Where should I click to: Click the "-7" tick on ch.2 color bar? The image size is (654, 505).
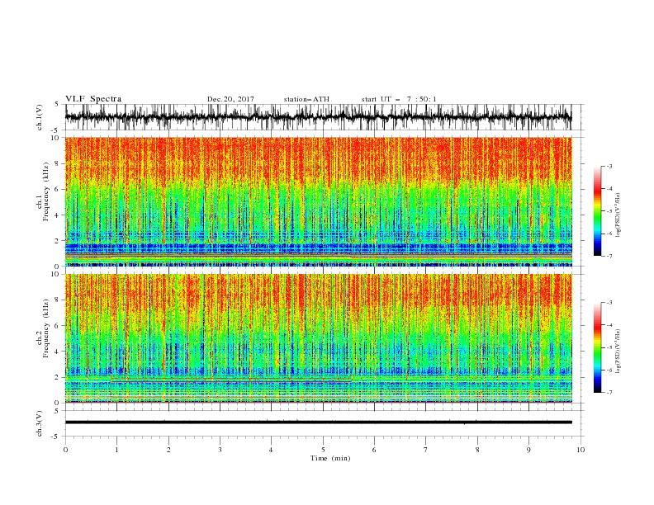click(x=609, y=393)
